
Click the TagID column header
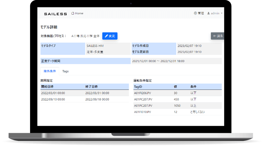138,87
